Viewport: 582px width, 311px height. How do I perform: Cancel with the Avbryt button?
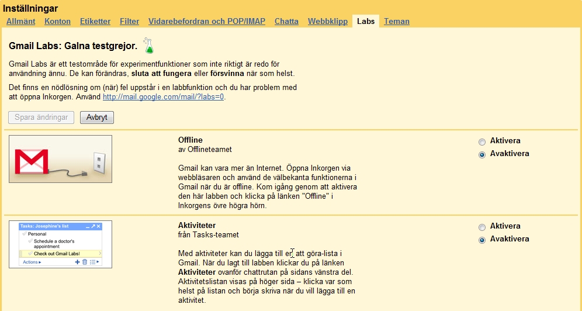pyautogui.click(x=97, y=118)
